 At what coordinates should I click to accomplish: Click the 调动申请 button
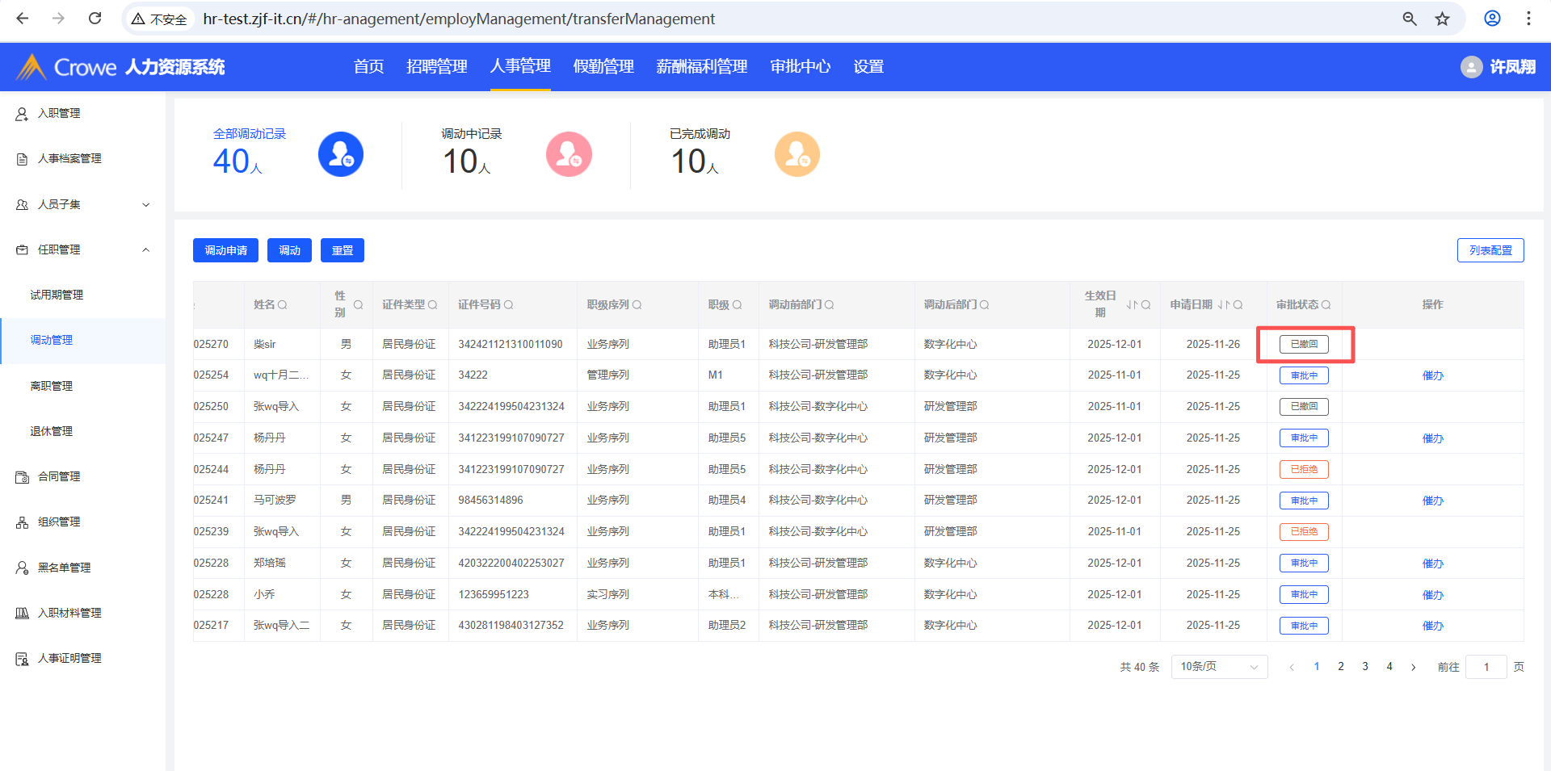point(225,251)
